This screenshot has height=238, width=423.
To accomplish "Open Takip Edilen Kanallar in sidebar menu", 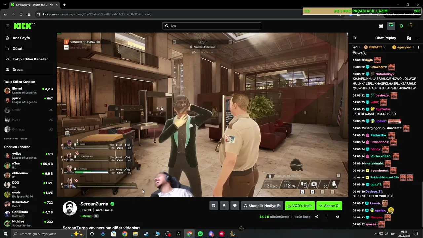I will 30,59.
